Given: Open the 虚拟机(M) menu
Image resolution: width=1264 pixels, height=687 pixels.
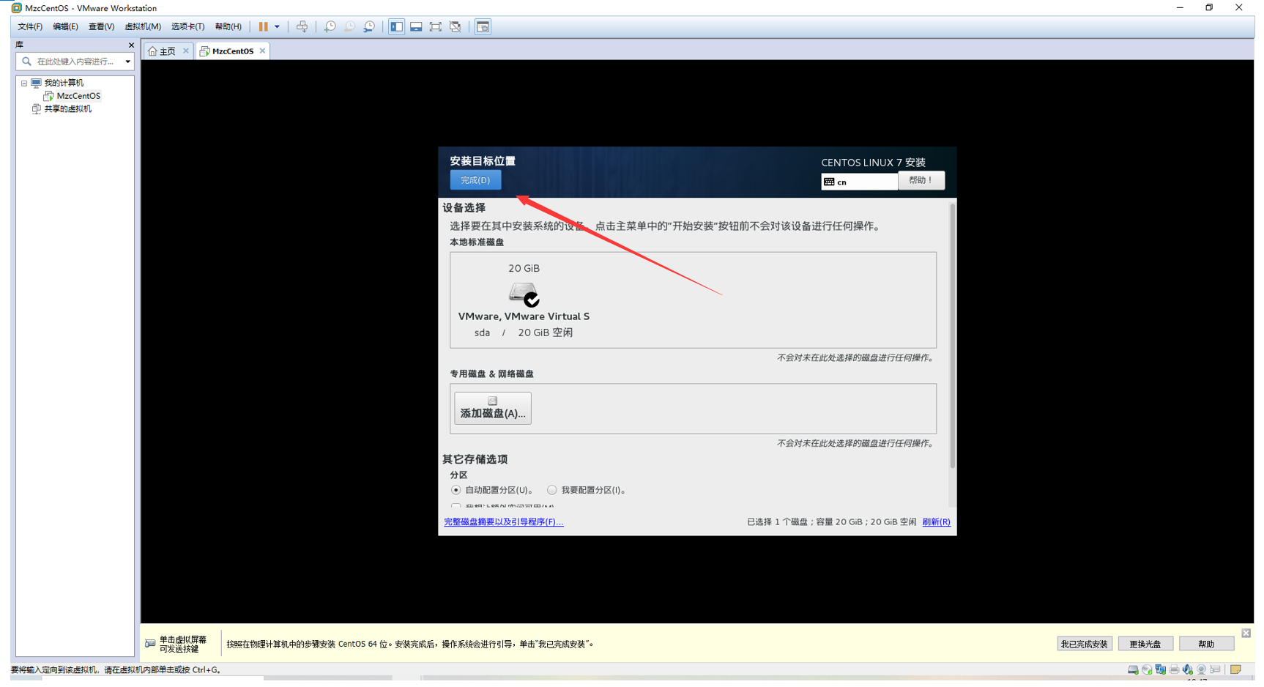Looking at the screenshot, I should point(143,26).
